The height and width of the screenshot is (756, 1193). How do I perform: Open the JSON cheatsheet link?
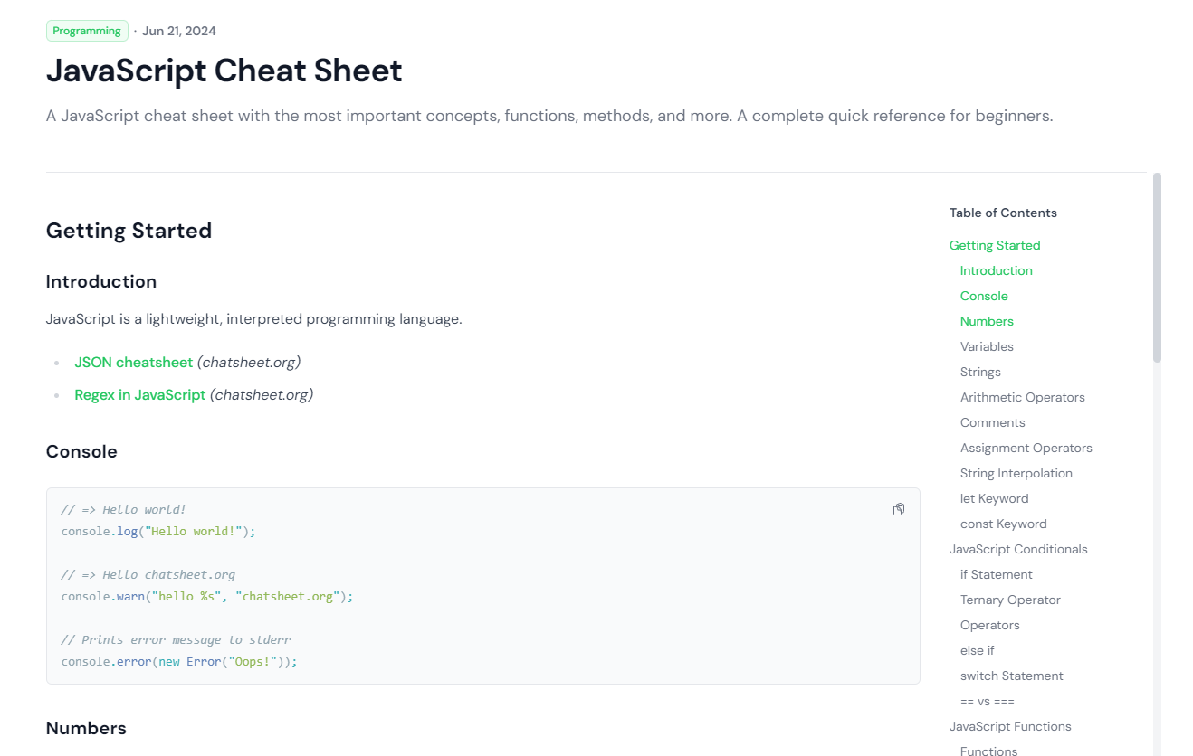(x=133, y=362)
